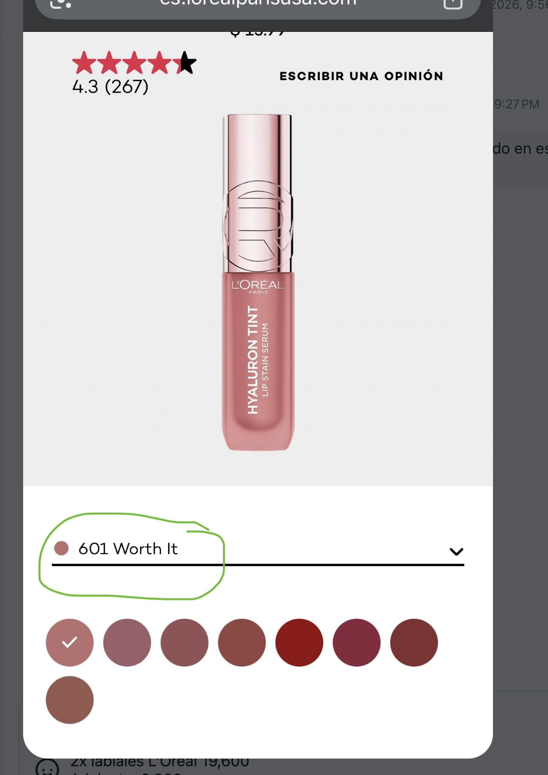Click the reader icon left of URL
This screenshot has width=548, height=775.
click(x=61, y=3)
